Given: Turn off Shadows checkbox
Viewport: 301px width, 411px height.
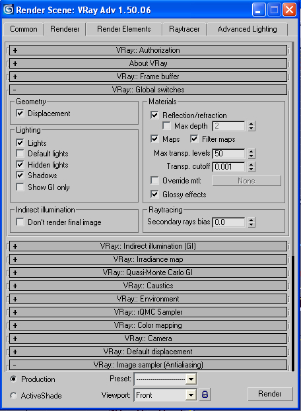Looking at the screenshot, I should 20,175.
